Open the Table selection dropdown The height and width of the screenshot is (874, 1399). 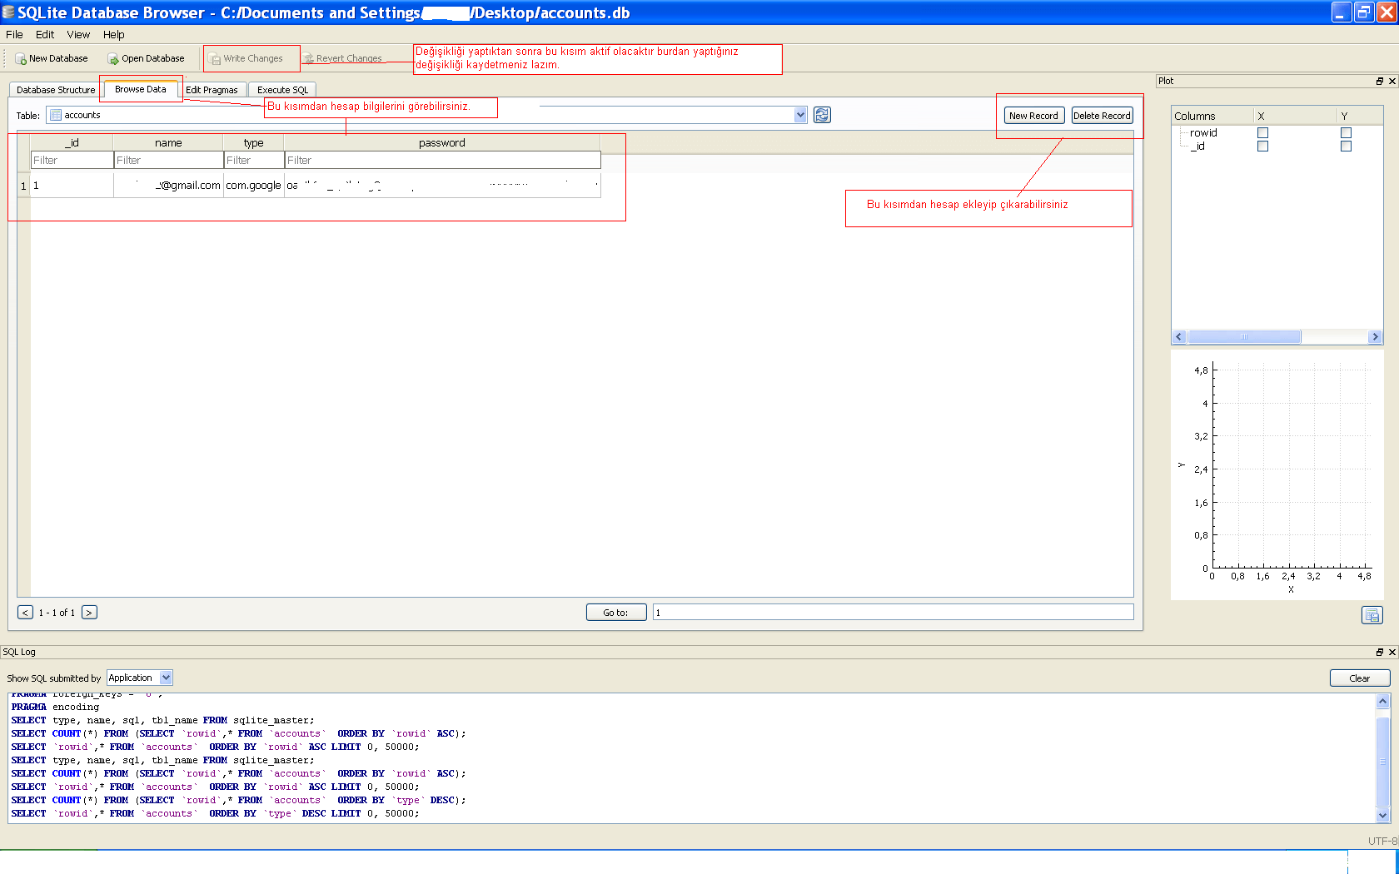[x=800, y=116]
